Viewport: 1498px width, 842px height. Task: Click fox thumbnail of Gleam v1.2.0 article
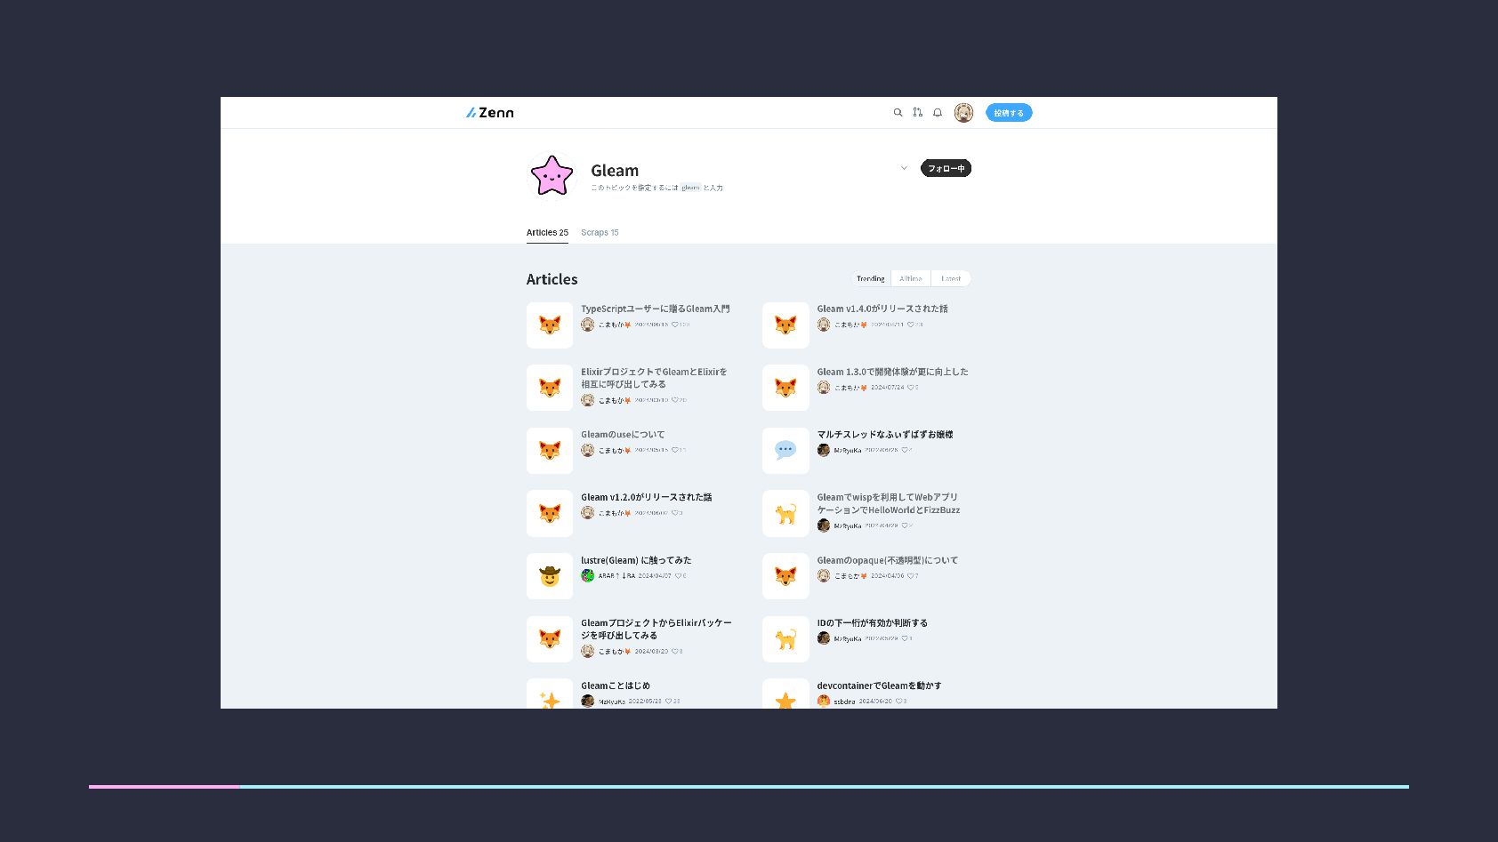[550, 513]
